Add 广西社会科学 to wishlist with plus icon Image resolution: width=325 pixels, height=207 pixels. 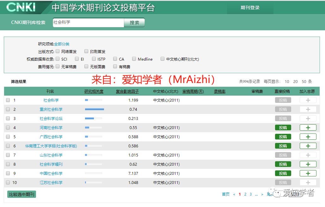pos(308,137)
